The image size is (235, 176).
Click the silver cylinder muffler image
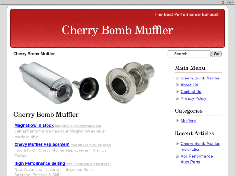pos(46,83)
